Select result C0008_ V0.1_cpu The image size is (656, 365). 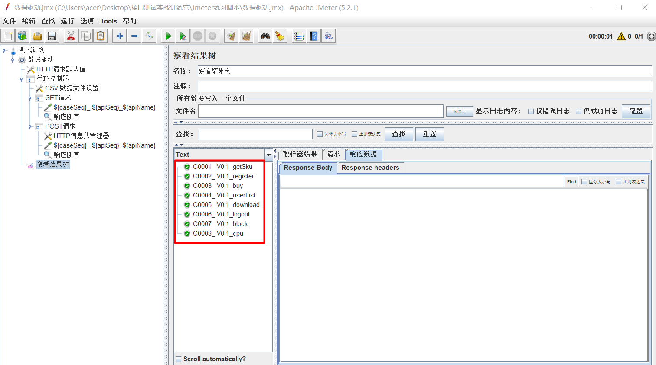(x=218, y=233)
